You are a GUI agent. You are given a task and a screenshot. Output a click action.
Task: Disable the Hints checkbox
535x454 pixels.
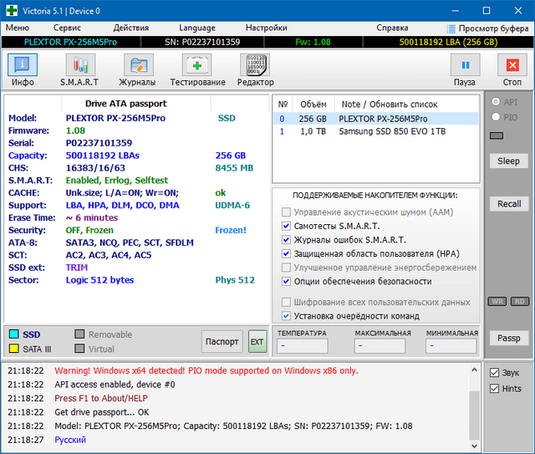[494, 389]
